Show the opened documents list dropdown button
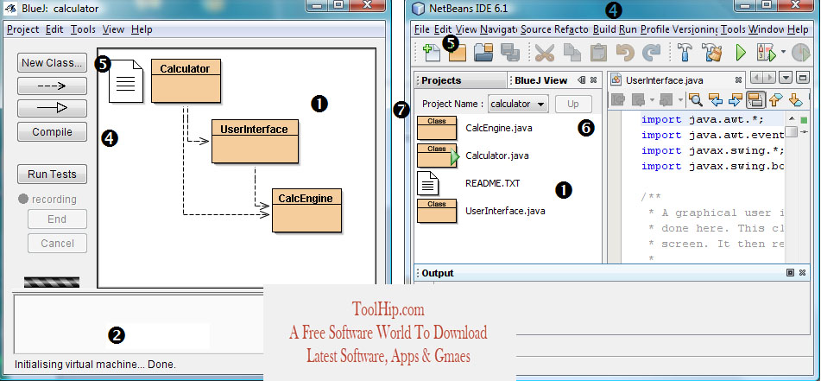 point(786,78)
